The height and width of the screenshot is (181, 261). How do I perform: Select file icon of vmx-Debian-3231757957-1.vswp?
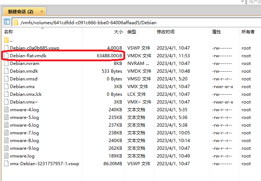click(x=6, y=164)
